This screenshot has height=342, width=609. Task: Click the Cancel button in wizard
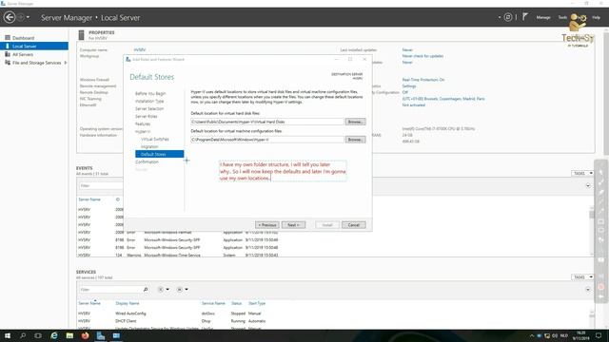353,225
